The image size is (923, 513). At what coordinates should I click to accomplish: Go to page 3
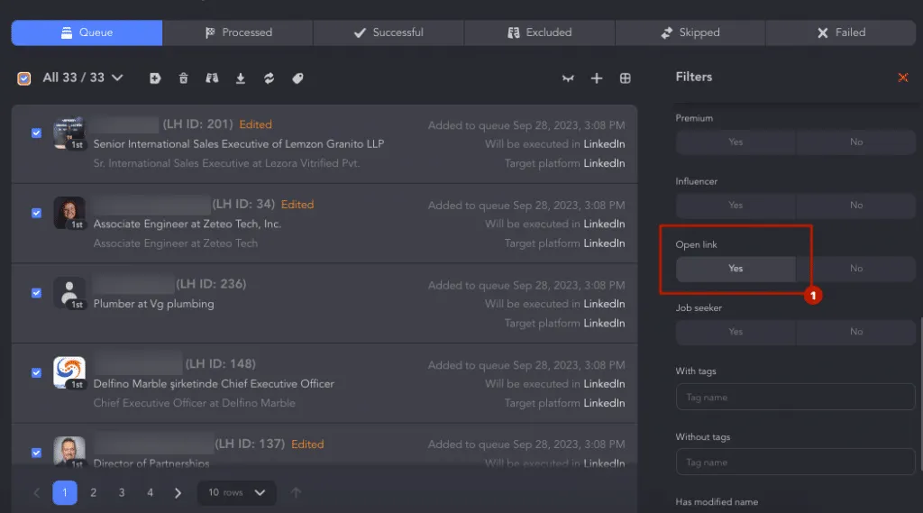122,492
